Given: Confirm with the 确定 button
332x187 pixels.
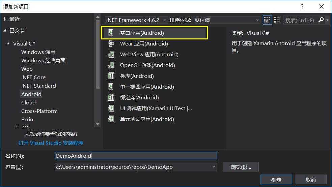Looking at the screenshot, I should click(276, 180).
